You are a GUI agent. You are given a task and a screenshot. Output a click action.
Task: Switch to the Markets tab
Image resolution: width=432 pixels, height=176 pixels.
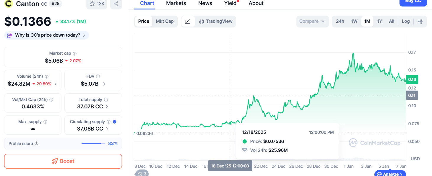(176, 4)
